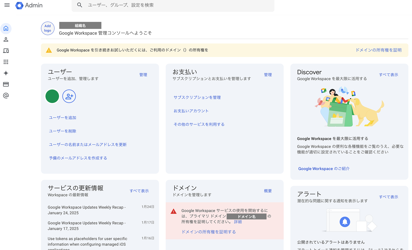Open Billing via the card icon
The height and width of the screenshot is (250, 412).
[x=6, y=84]
